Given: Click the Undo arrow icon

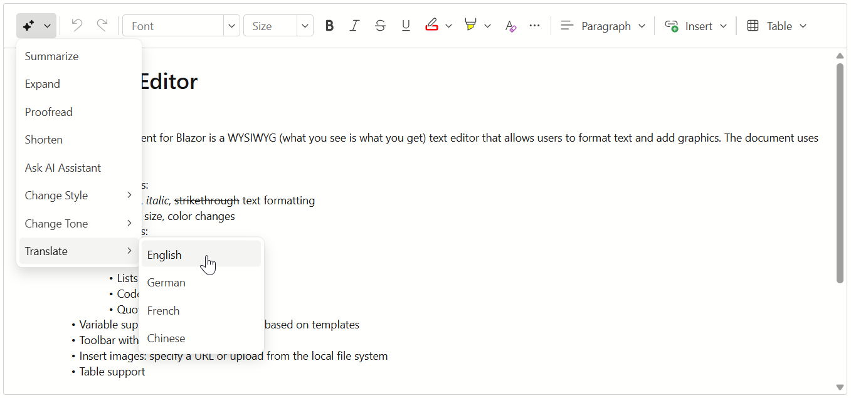Looking at the screenshot, I should pos(77,26).
